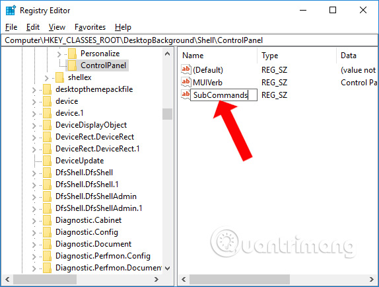This screenshot has width=379, height=287.
Task: Click the DeviceUpdate folder icon
Action: 47,161
